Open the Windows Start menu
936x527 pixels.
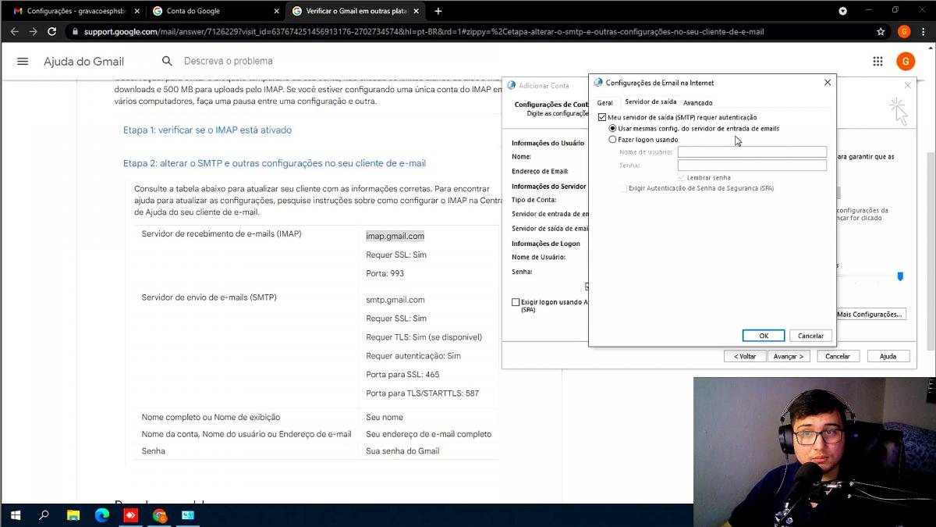pyautogui.click(x=15, y=515)
